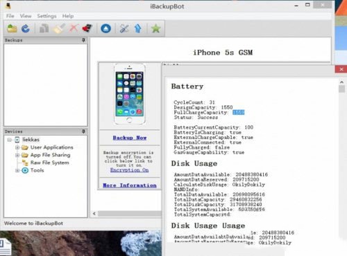Click the red X delete icon
This screenshot has height=256, width=347.
(74, 28)
